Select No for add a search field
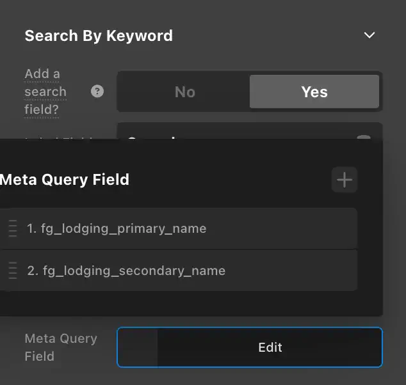 coord(184,91)
